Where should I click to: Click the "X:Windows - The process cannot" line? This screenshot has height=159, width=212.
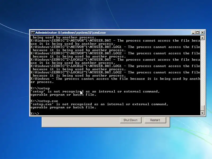pos(115,79)
